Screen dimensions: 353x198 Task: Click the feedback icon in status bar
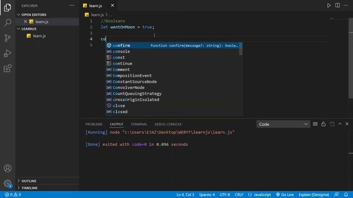[x=336, y=195]
